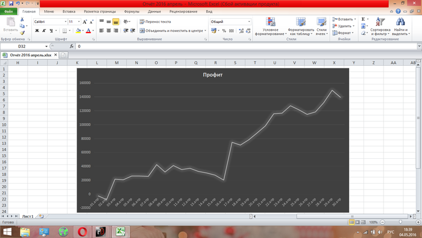422x238 pixels.
Task: Apply thousands separator (000) style
Action: tap(231, 31)
